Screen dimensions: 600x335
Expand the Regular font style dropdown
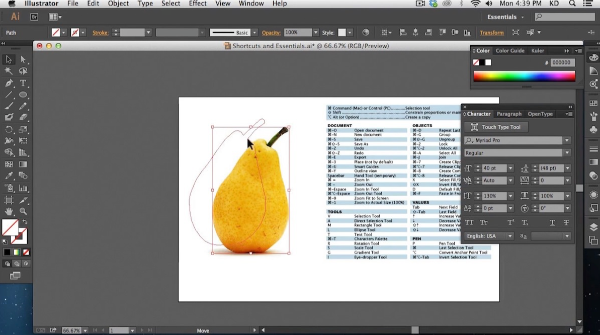(x=567, y=153)
